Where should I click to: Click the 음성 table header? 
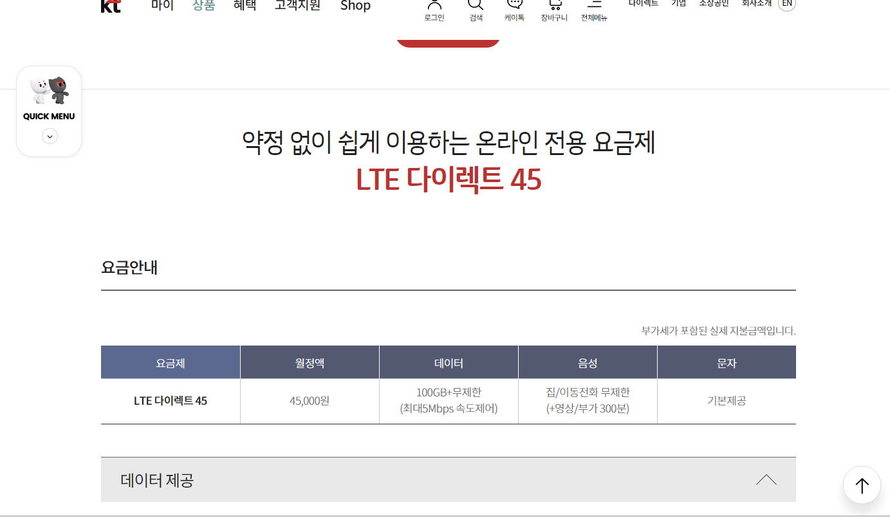(588, 362)
